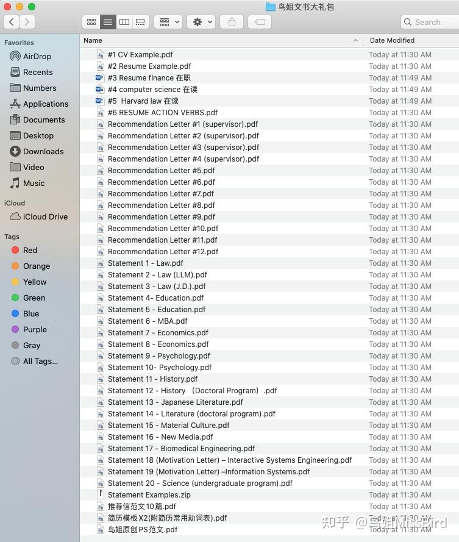The width and height of the screenshot is (459, 542).
Task: Switch to icon view
Action: (91, 22)
